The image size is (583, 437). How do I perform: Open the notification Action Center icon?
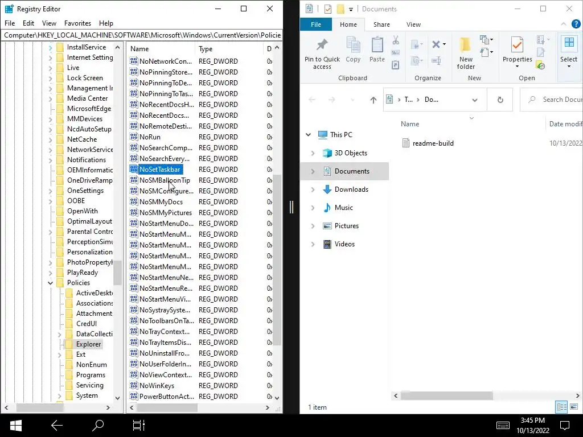(565, 426)
